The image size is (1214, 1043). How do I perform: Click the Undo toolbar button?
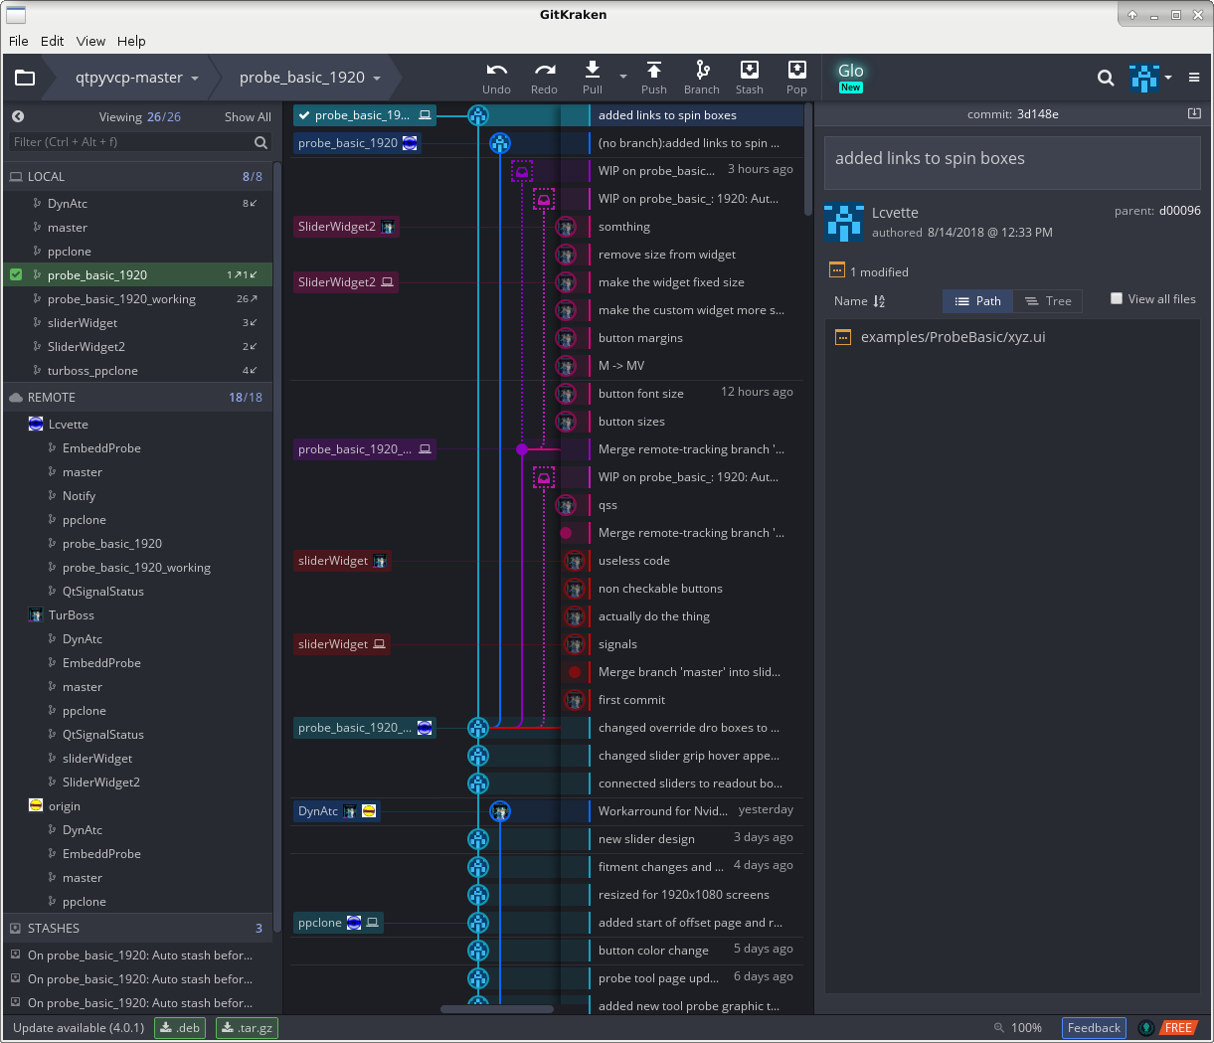click(x=496, y=78)
